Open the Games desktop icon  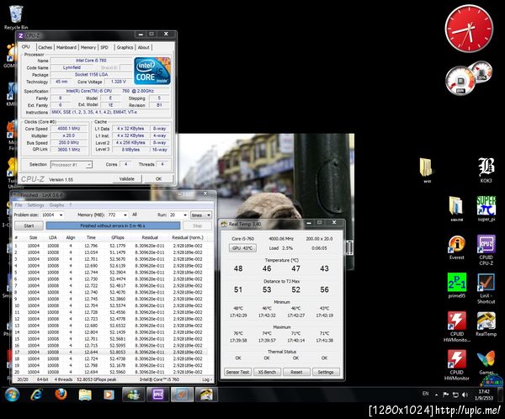click(486, 363)
